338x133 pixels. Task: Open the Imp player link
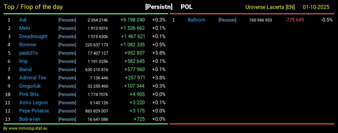click(x=23, y=61)
